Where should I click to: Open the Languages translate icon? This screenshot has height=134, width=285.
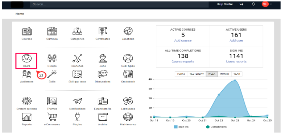128,101
